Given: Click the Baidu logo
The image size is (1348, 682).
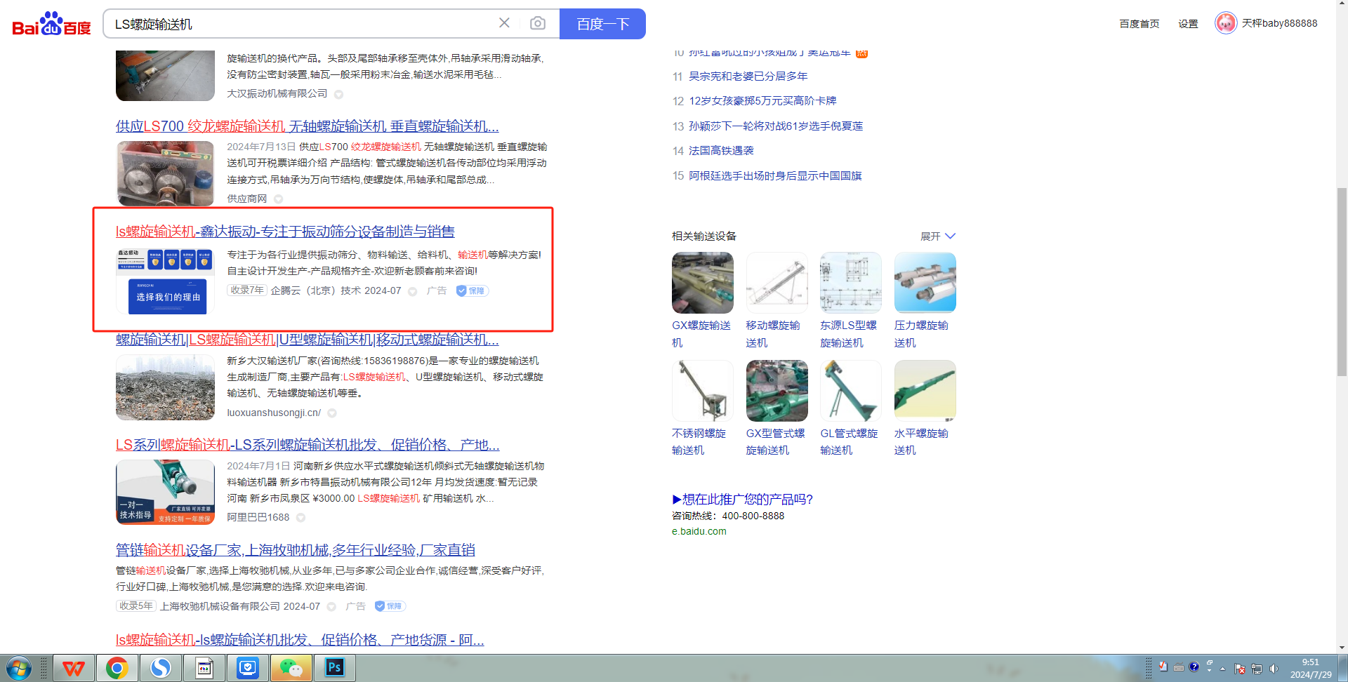Looking at the screenshot, I should click(x=52, y=24).
